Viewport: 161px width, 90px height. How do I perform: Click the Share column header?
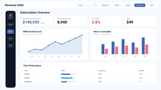tap(63, 70)
